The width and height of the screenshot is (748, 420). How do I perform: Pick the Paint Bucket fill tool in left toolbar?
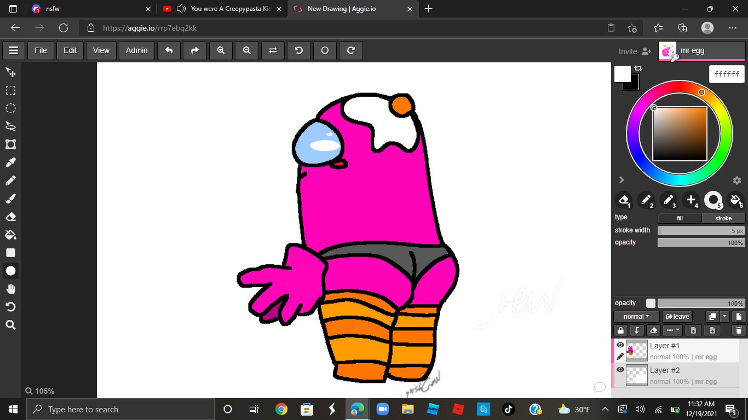(10, 235)
